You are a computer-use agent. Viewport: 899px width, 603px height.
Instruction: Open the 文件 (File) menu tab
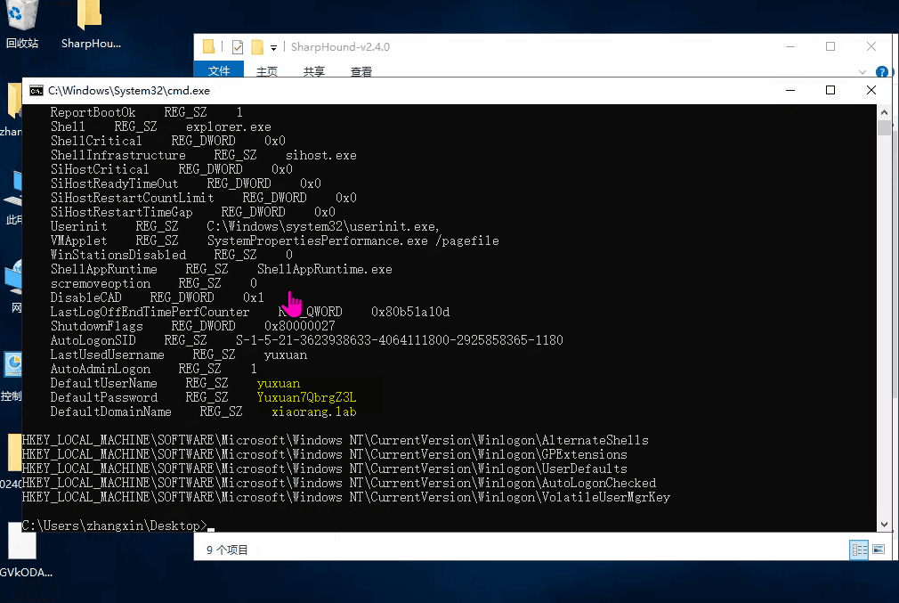[219, 71]
